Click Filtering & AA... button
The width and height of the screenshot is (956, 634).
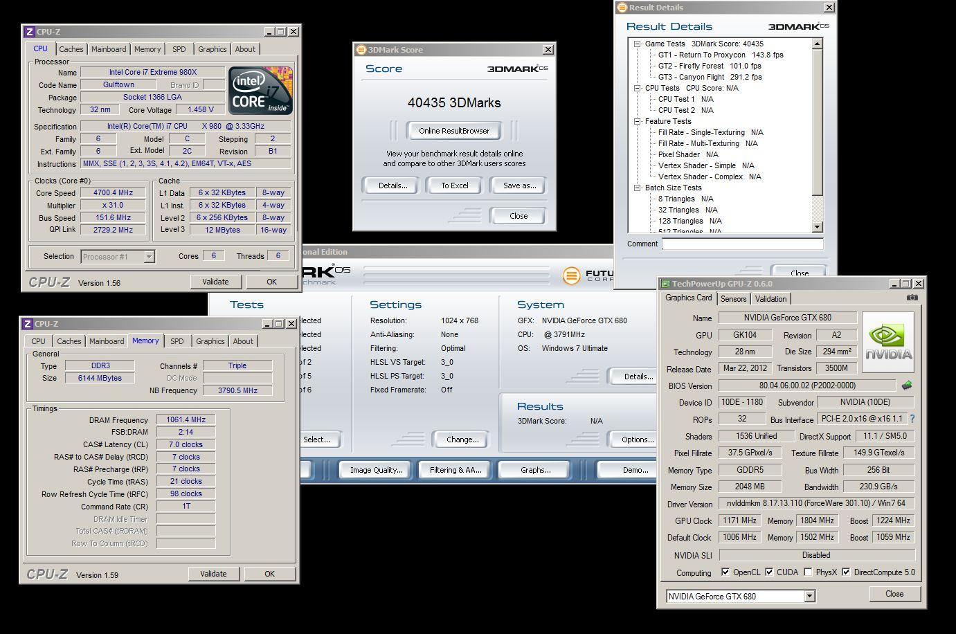point(455,470)
